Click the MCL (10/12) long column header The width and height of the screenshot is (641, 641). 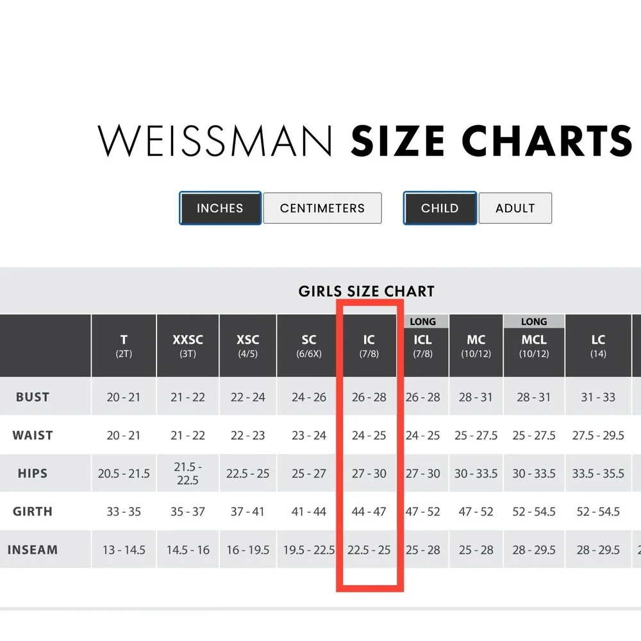(x=534, y=346)
